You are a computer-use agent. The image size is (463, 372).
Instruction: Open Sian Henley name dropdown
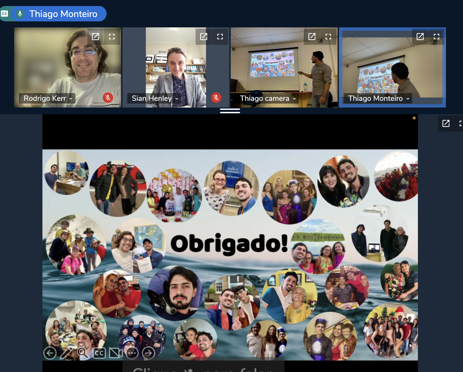(x=154, y=99)
